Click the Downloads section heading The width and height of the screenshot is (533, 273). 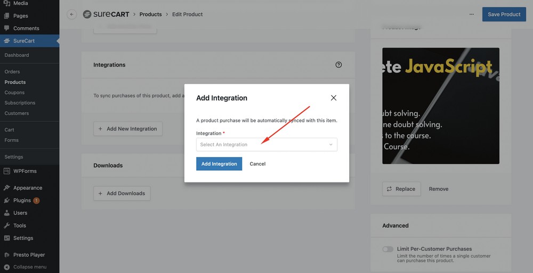click(108, 166)
